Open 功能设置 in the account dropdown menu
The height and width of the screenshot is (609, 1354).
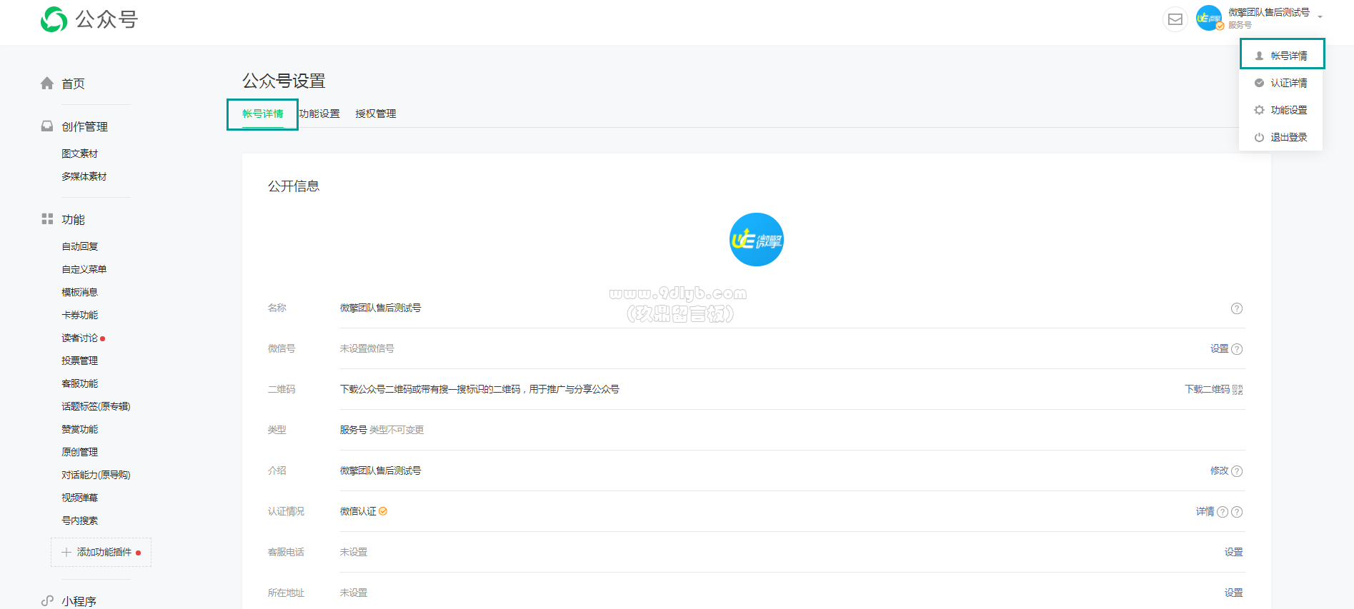click(x=1288, y=110)
